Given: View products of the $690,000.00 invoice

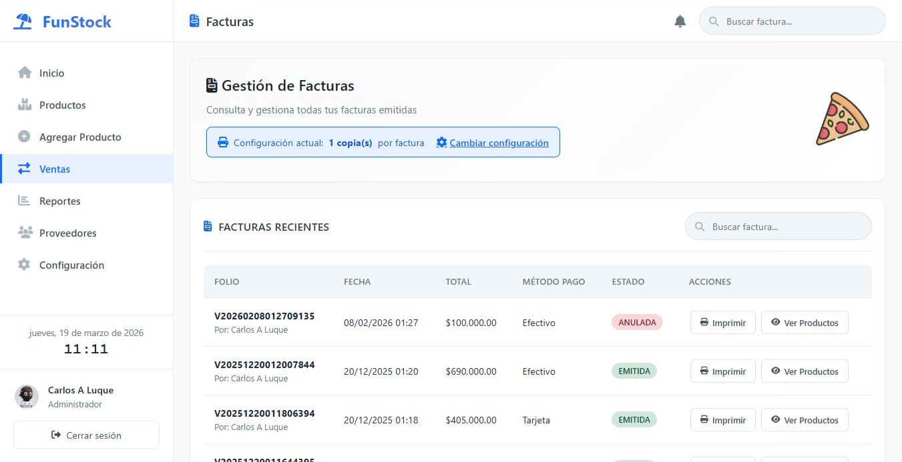Looking at the screenshot, I should 804,371.
